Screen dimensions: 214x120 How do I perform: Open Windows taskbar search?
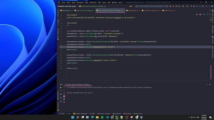(78, 117)
